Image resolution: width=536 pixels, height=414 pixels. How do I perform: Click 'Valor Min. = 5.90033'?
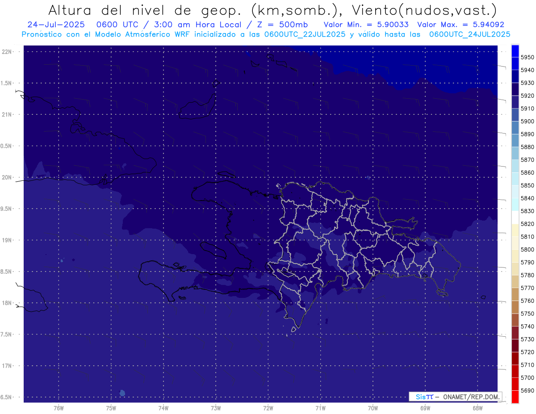(366, 25)
